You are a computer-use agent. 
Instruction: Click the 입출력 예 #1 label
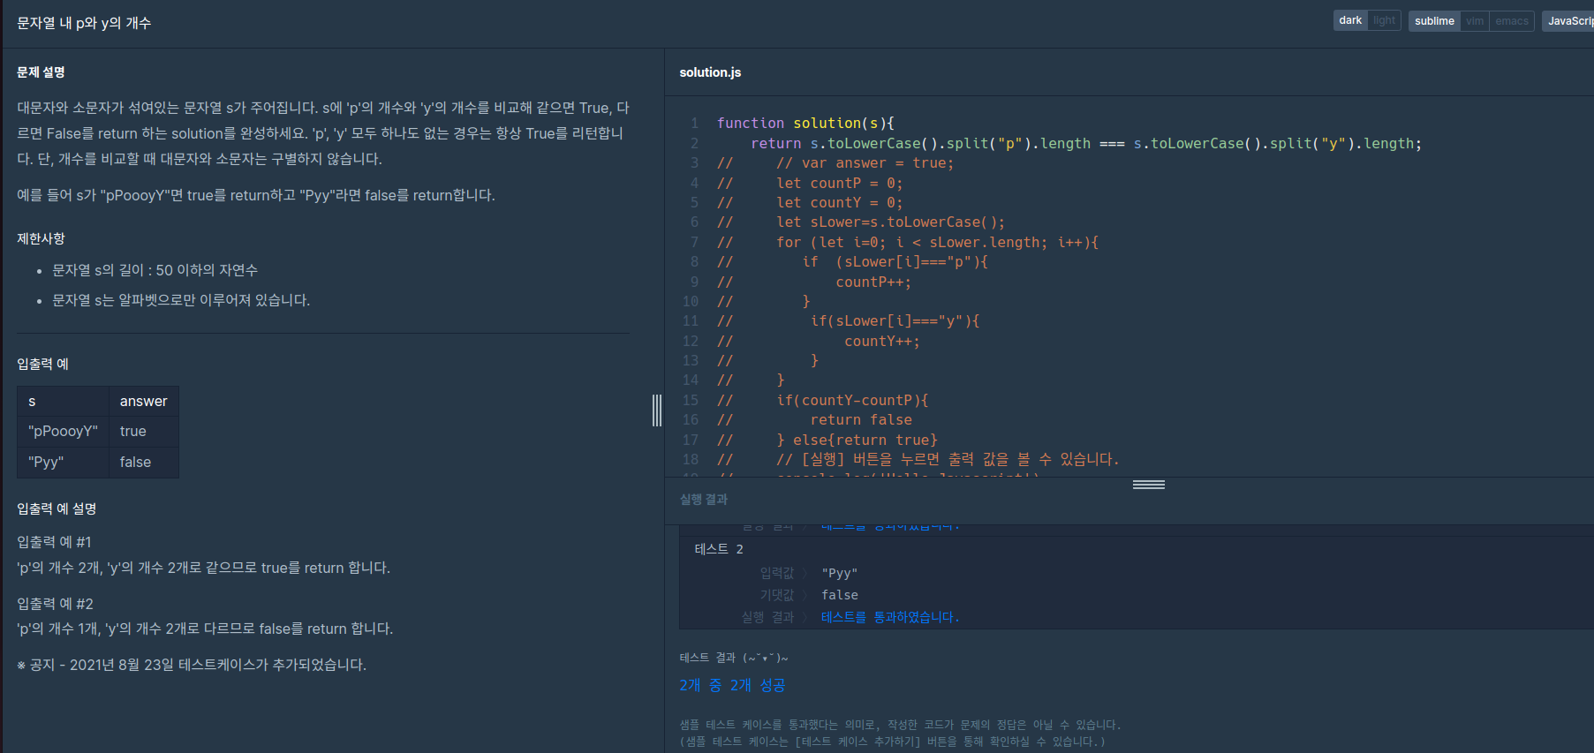coord(54,542)
